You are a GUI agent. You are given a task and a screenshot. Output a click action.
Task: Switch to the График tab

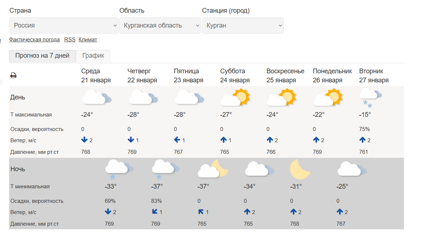point(93,56)
